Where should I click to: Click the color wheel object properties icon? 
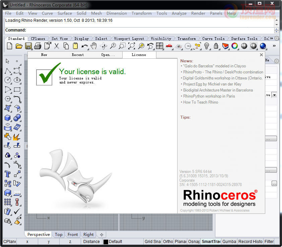[x=234, y=46]
